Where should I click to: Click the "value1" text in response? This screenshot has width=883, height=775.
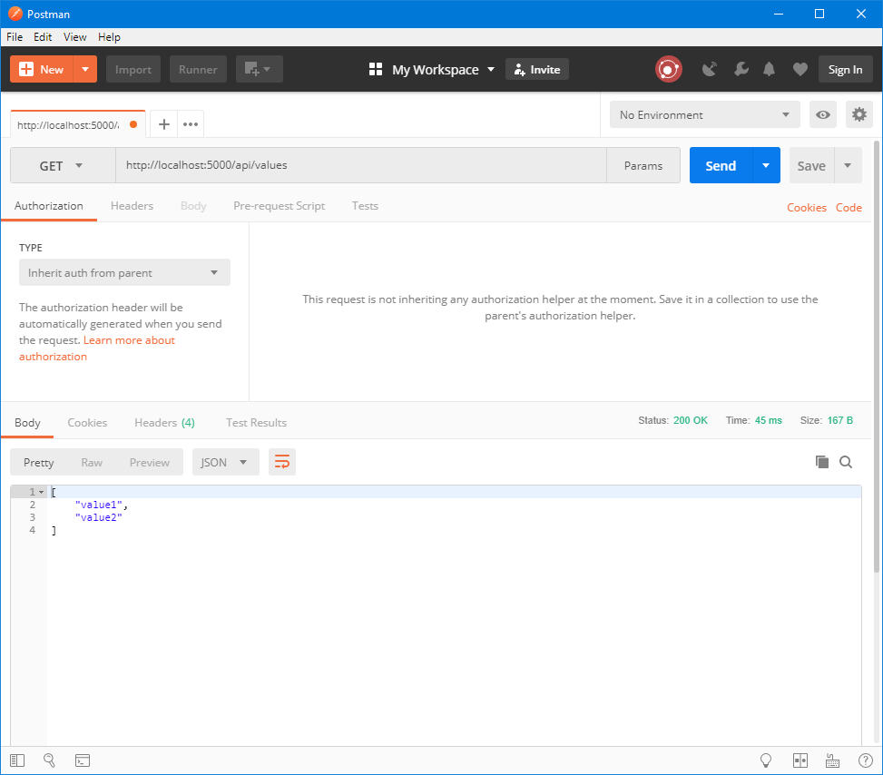[x=99, y=505]
